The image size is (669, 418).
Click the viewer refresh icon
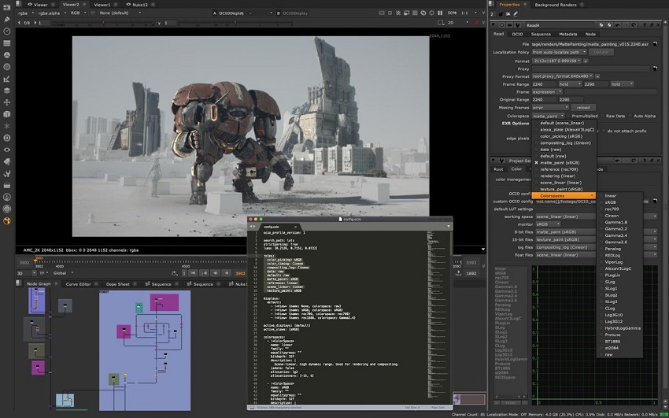click(423, 13)
